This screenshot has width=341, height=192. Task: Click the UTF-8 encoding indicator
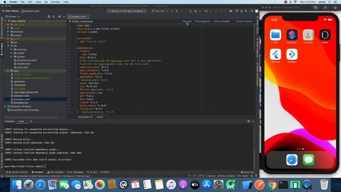pyautogui.click(x=201, y=176)
